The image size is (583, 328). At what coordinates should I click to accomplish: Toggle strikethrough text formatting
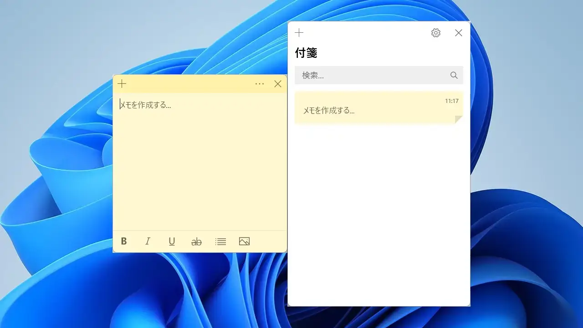[x=196, y=242]
